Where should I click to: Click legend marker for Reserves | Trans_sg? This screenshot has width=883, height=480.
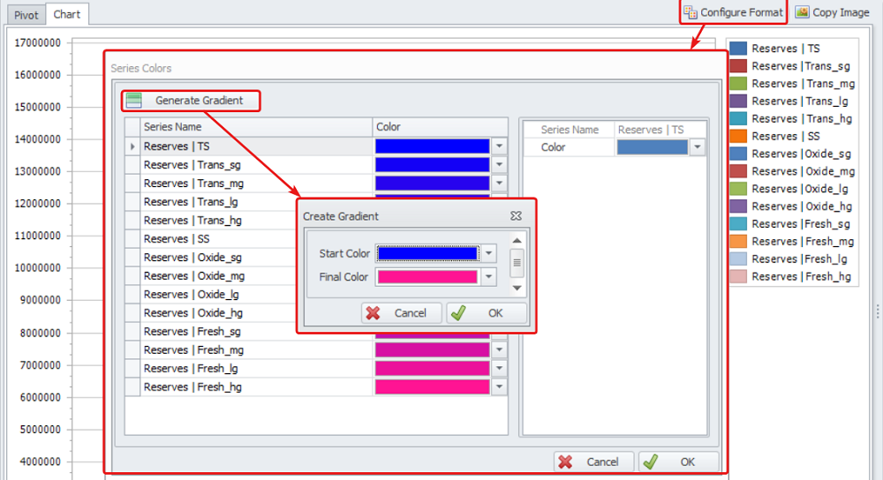[x=738, y=66]
